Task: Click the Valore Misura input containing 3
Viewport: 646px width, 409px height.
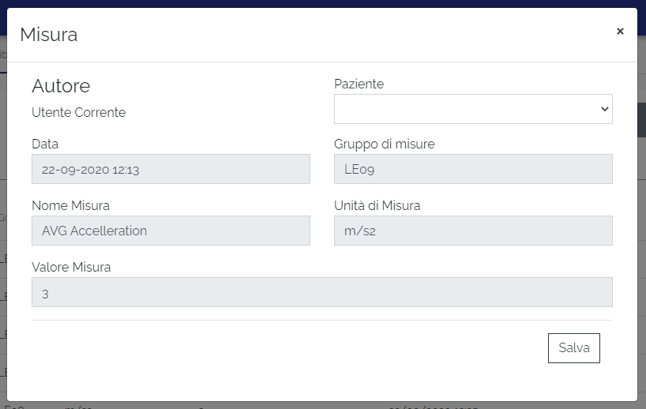Action: [321, 292]
